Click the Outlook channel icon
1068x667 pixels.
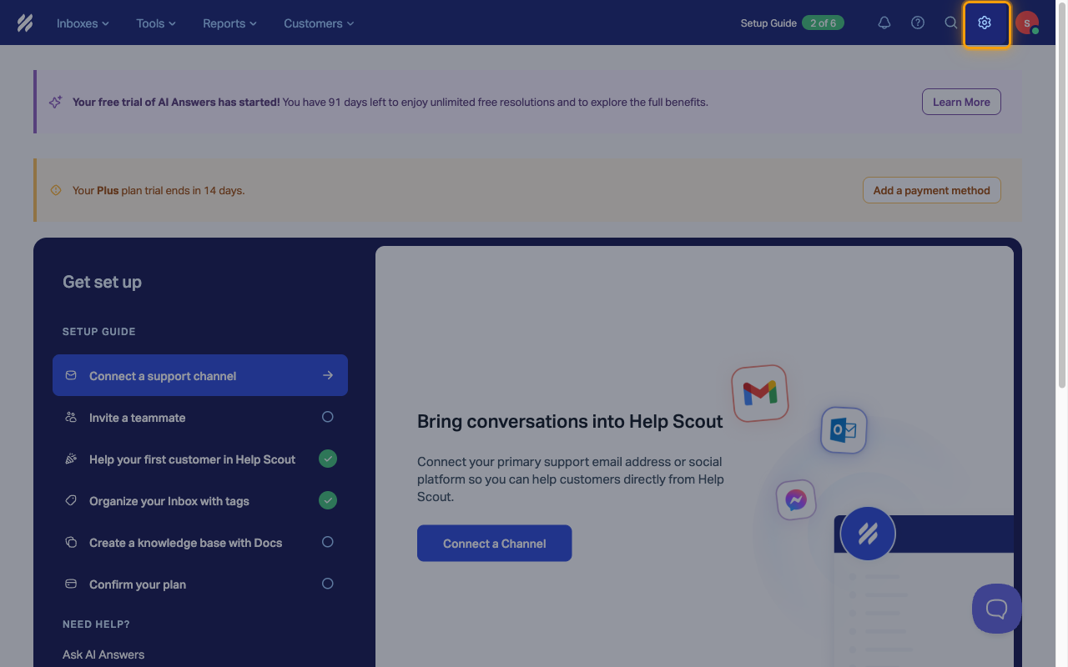[x=844, y=430]
